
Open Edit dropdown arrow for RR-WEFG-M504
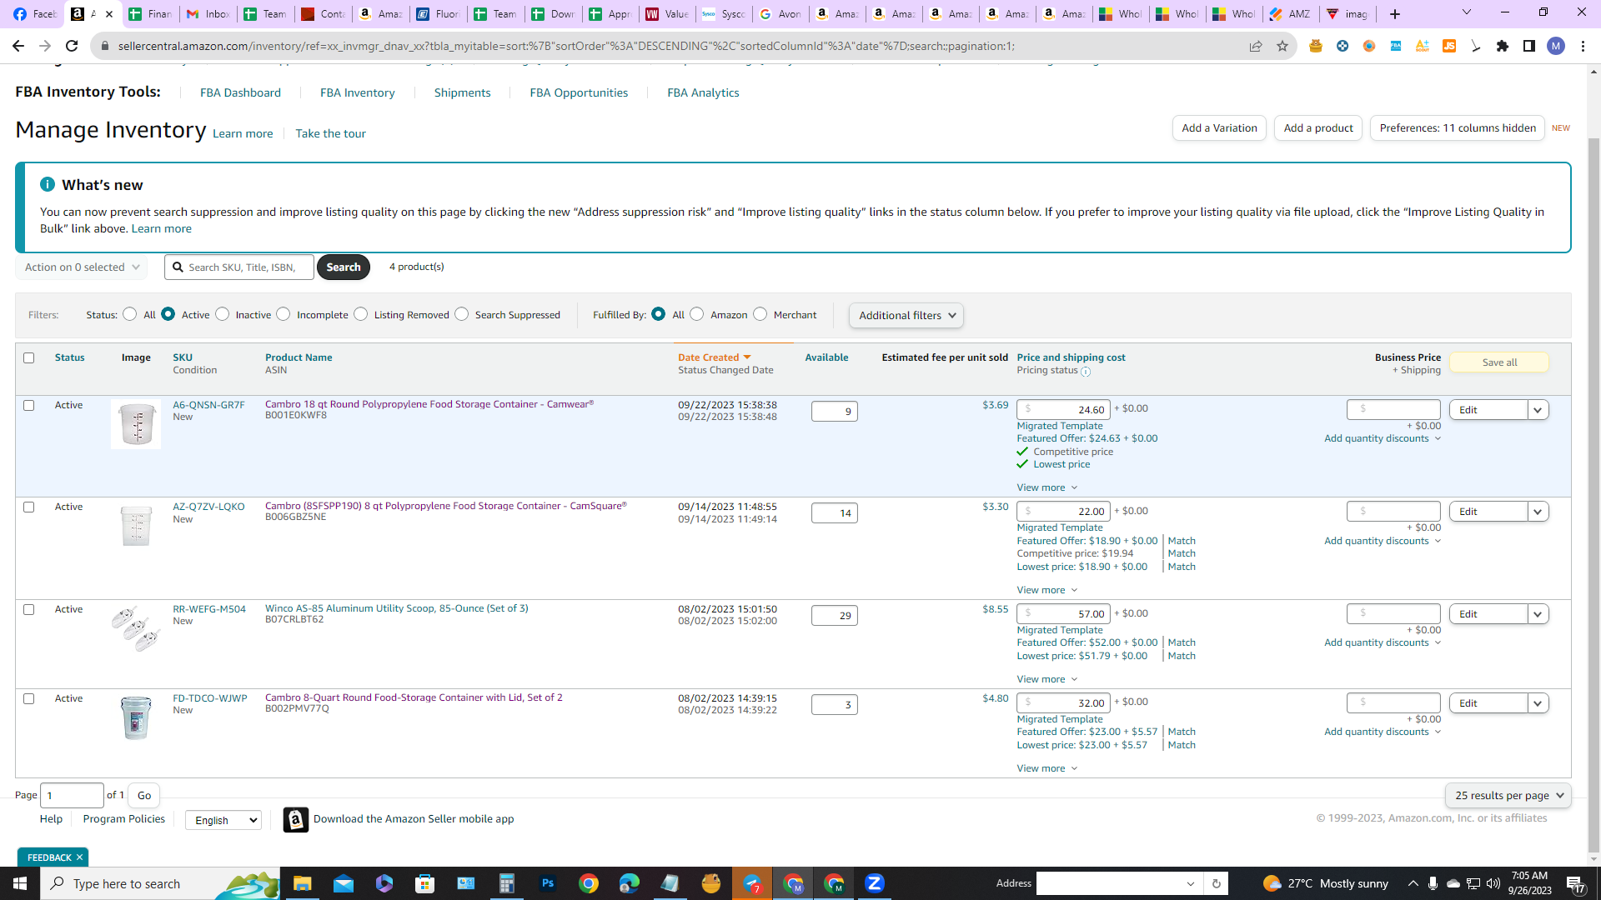(x=1538, y=614)
